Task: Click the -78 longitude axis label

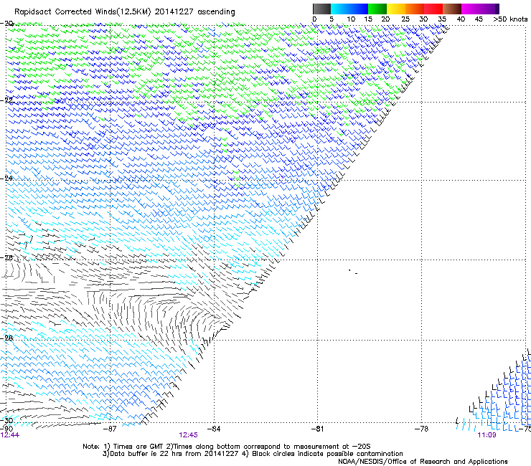Action: click(421, 429)
